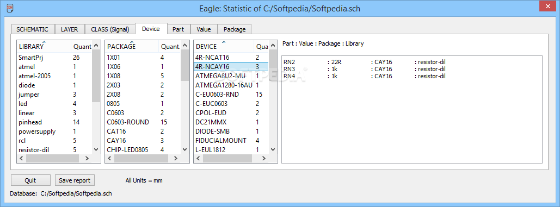This screenshot has width=560, height=207.
Task: Select the SmartPrj library row
Action: click(x=54, y=57)
